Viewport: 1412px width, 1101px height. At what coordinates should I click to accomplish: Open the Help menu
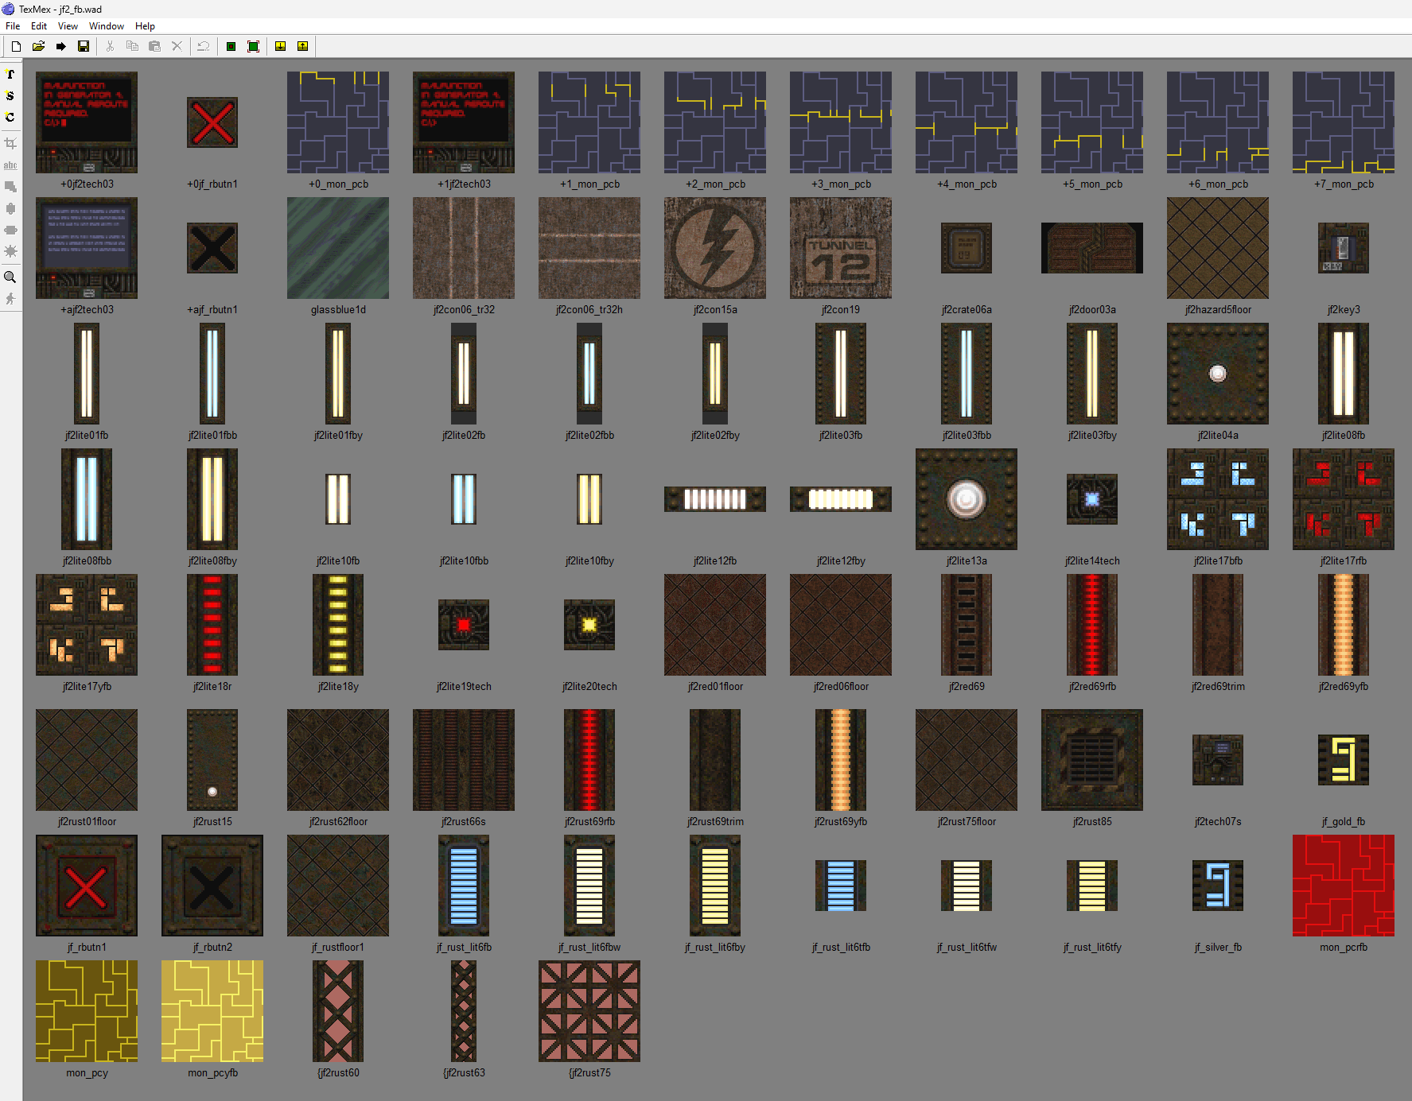[x=145, y=26]
